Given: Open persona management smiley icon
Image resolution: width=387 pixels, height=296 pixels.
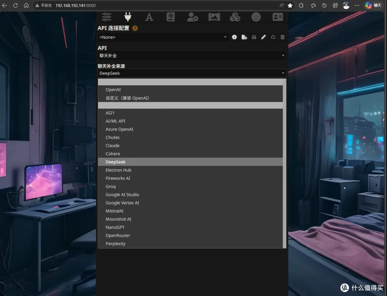Looking at the screenshot, I should pyautogui.click(x=256, y=17).
